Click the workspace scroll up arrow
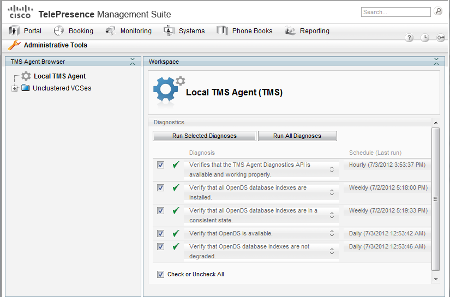Viewport: 450px width, 297px height. [x=436, y=123]
